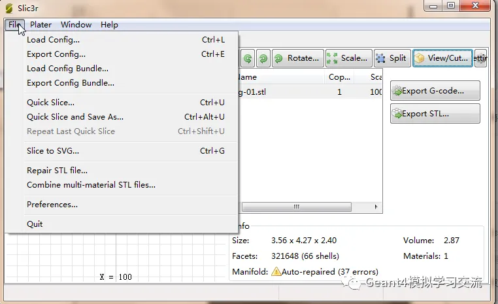
Task: Open the Help menu
Action: pyautogui.click(x=109, y=25)
